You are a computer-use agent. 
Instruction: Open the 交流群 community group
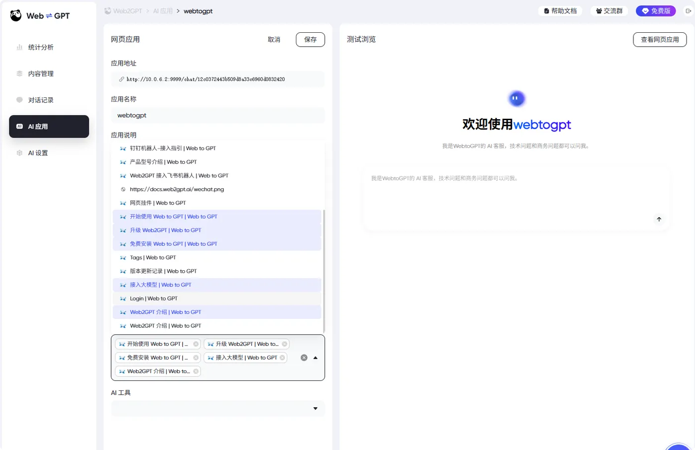tap(609, 11)
